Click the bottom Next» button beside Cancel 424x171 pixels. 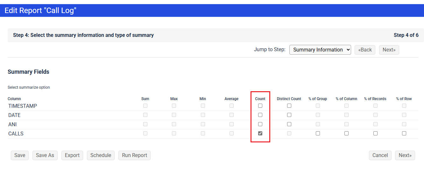click(405, 155)
